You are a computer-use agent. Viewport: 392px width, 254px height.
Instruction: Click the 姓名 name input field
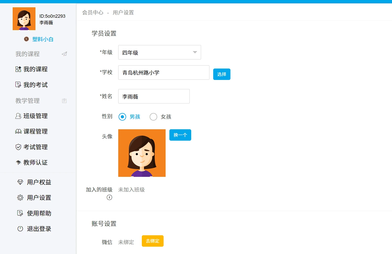pos(154,96)
